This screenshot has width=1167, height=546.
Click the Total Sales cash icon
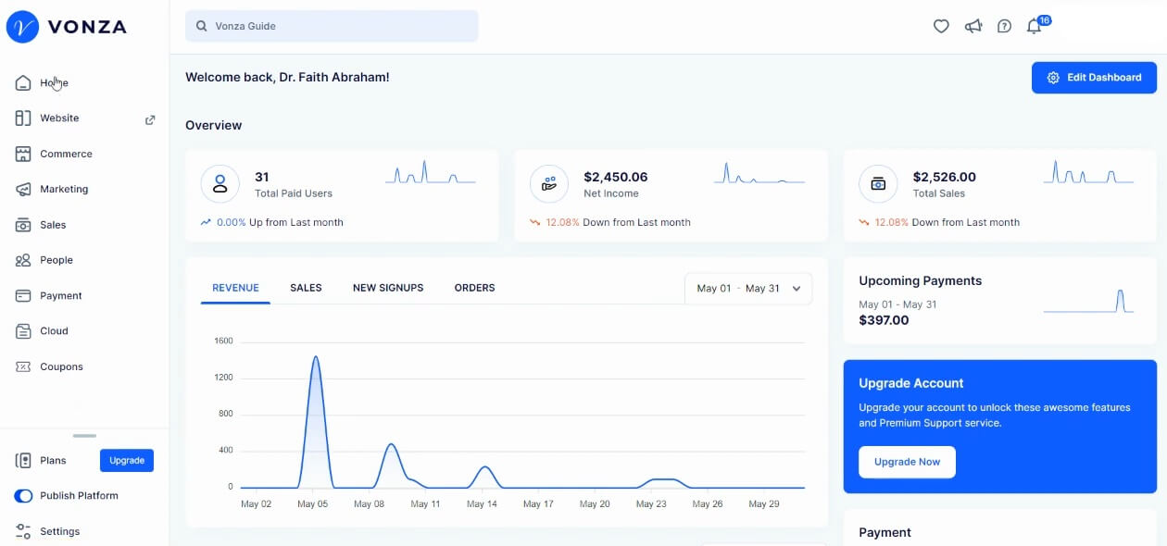coord(878,184)
